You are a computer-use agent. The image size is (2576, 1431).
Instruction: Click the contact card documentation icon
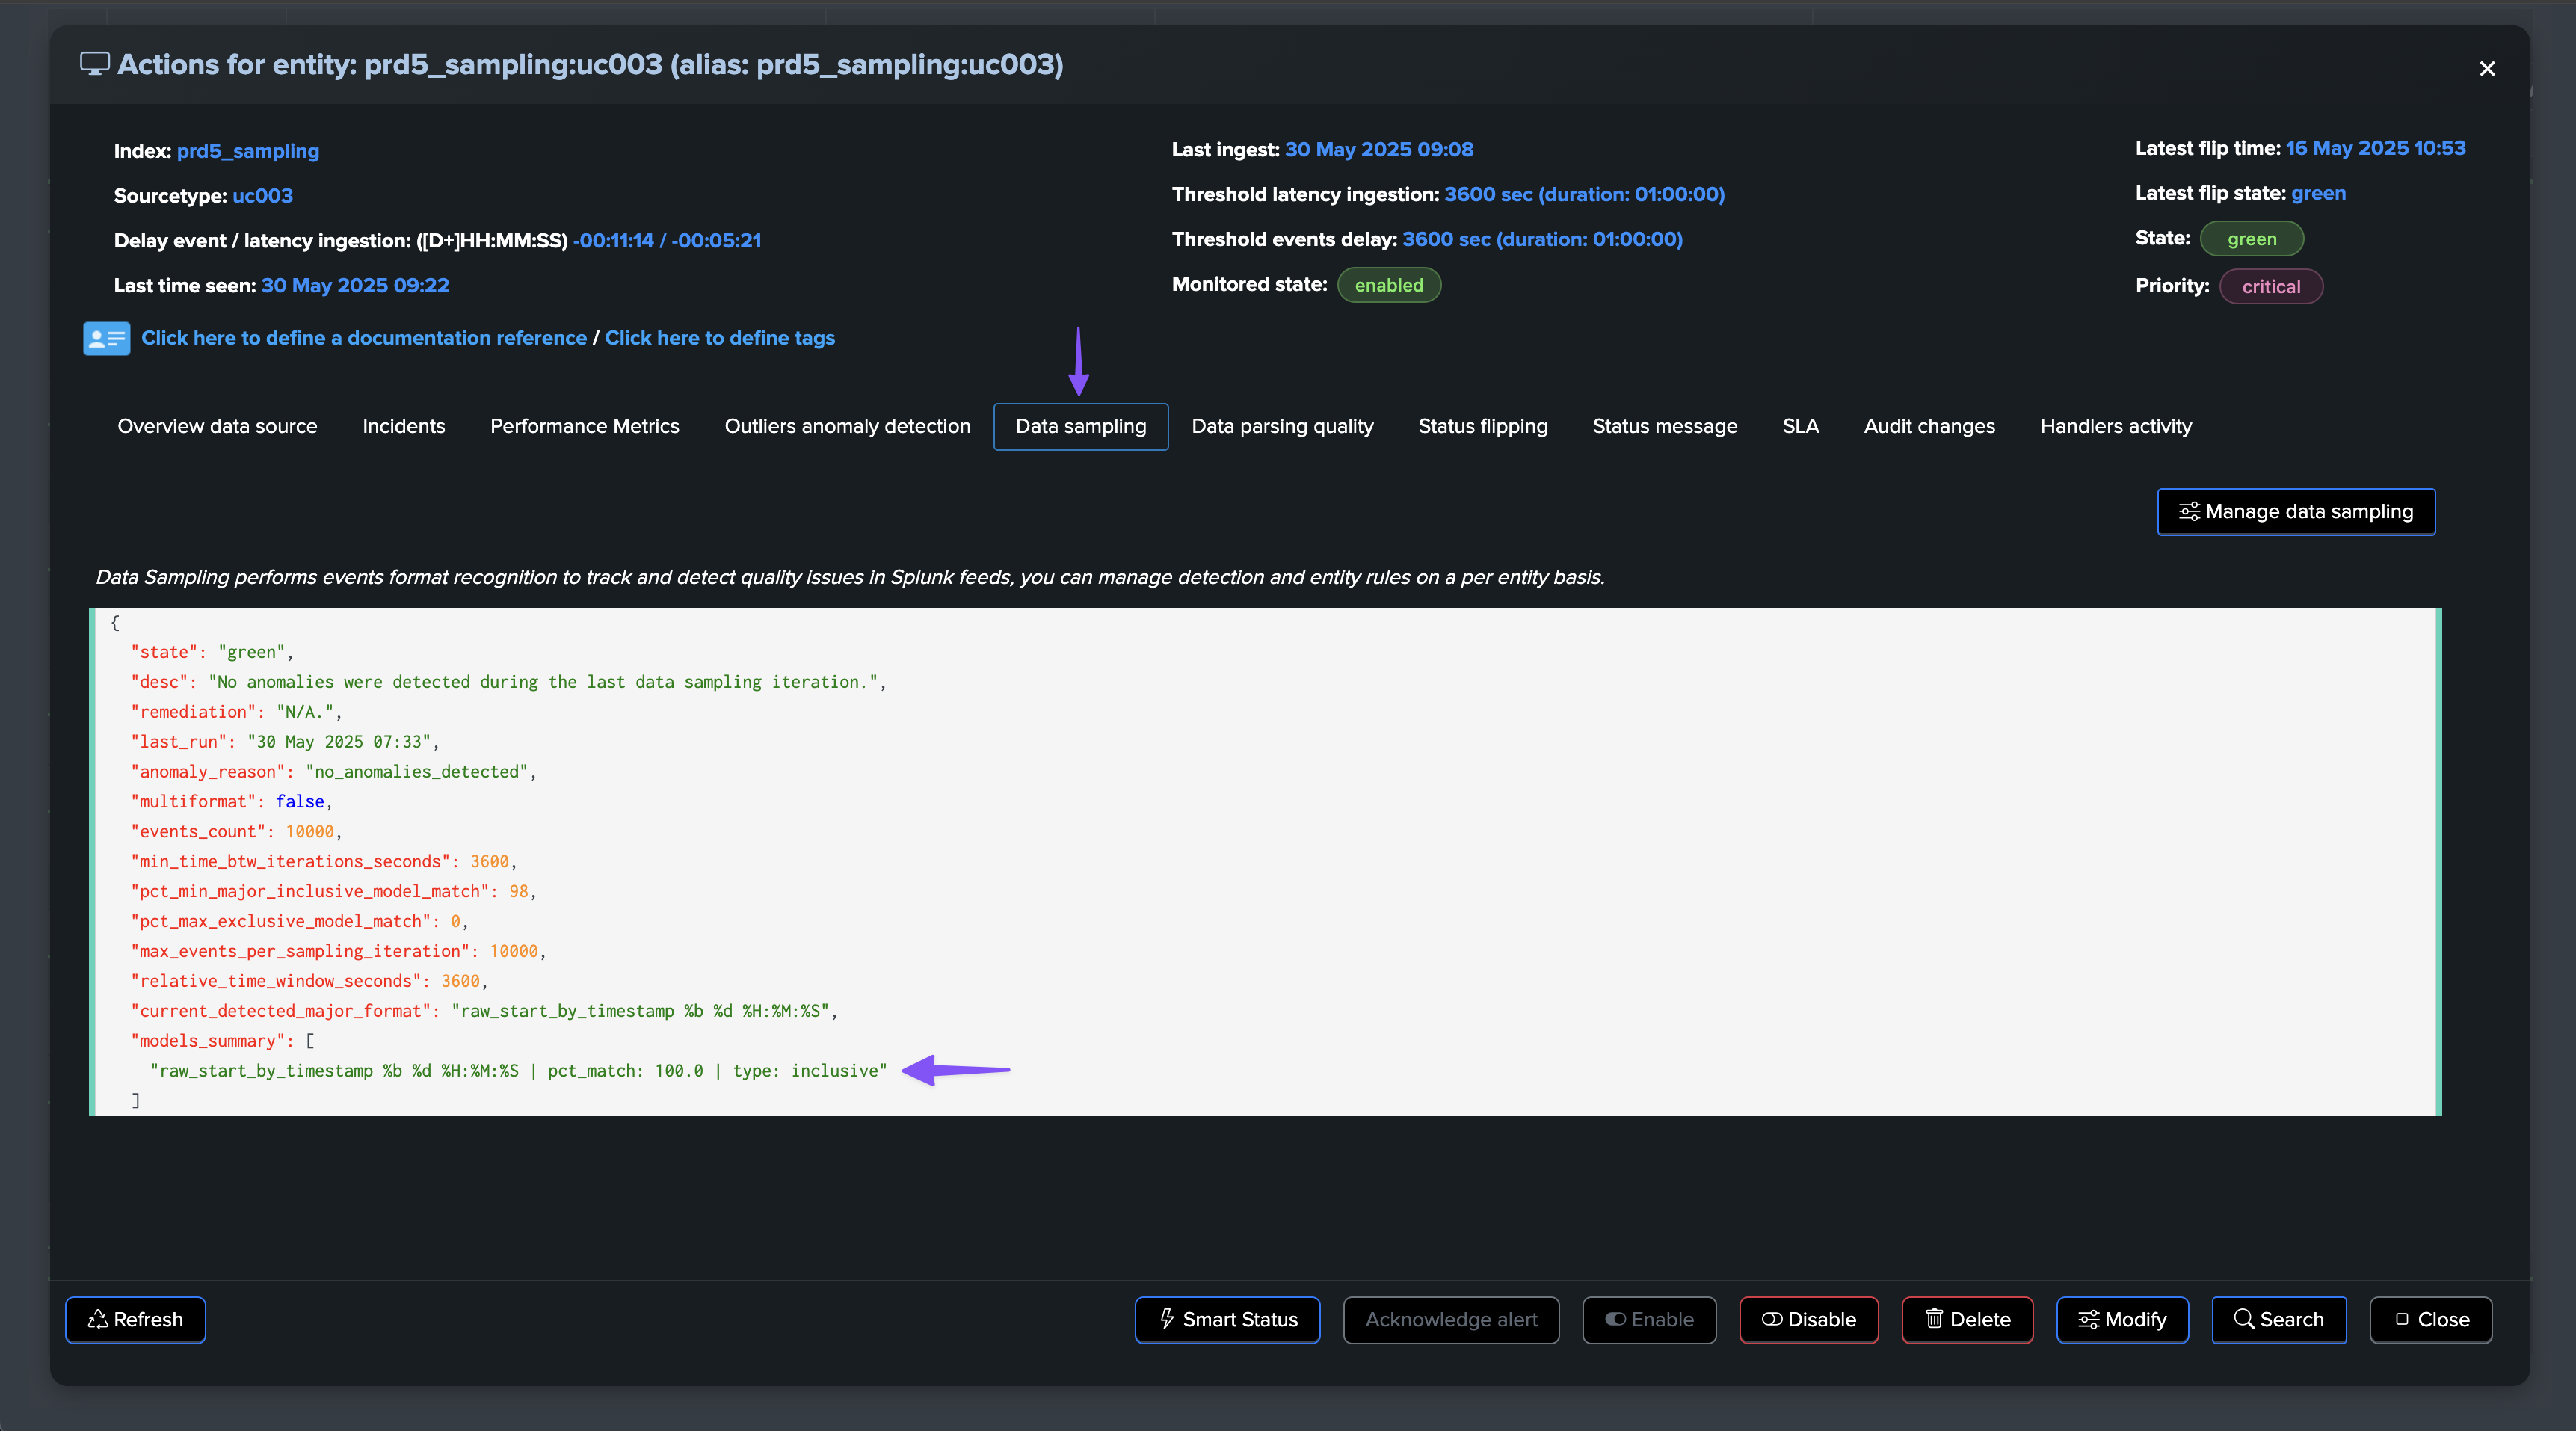(106, 338)
